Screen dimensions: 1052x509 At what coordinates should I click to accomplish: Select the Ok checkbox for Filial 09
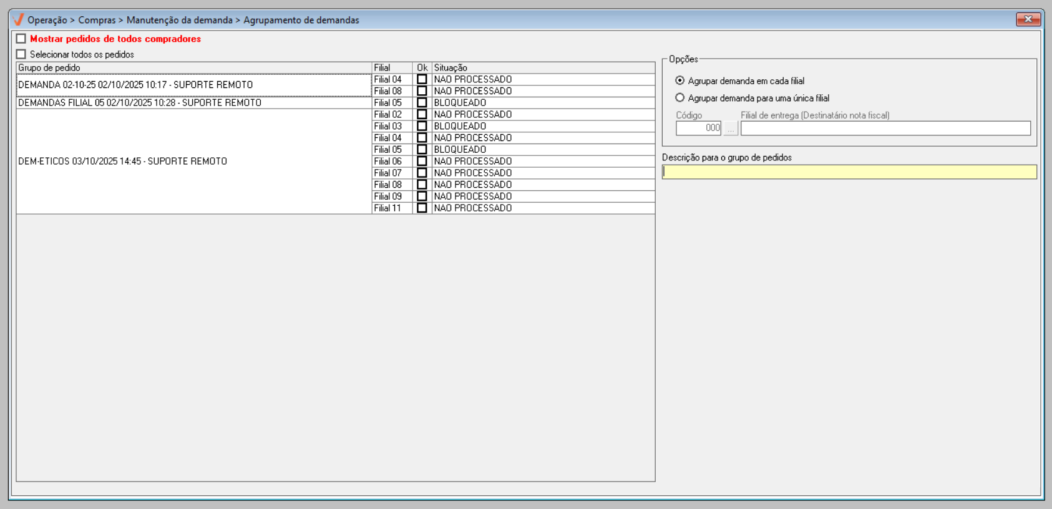(422, 196)
